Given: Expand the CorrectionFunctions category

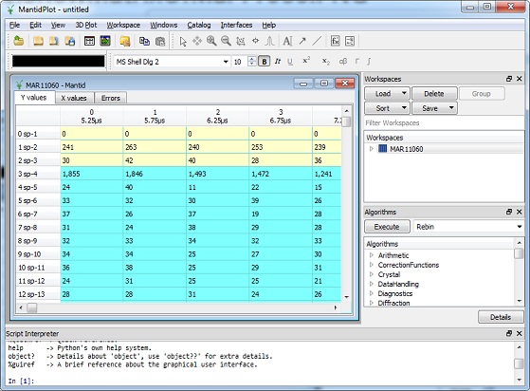Looking at the screenshot, I should coord(372,265).
